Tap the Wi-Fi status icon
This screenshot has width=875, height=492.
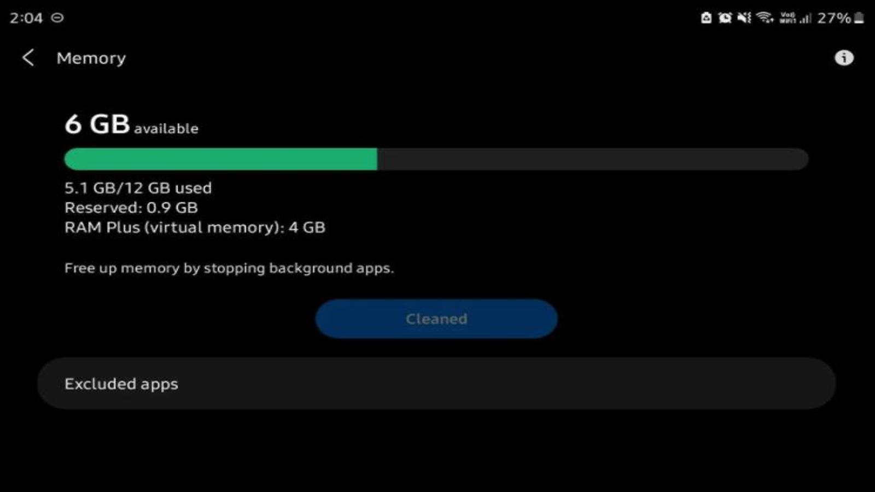click(765, 17)
